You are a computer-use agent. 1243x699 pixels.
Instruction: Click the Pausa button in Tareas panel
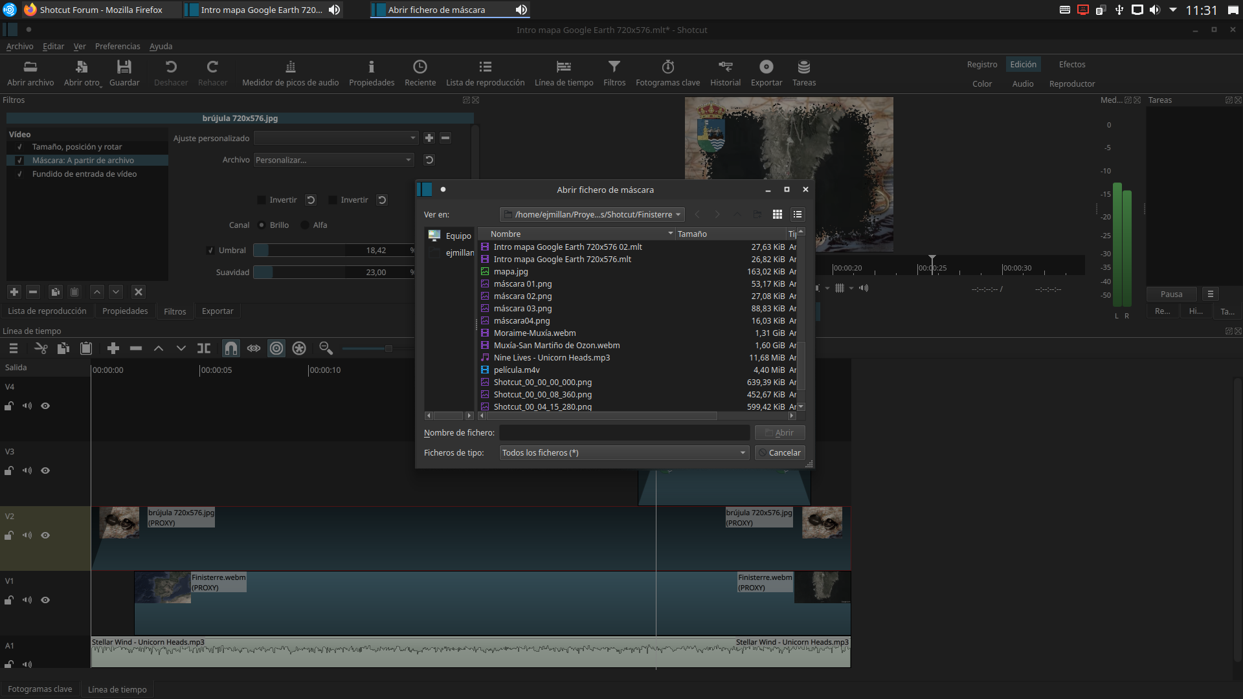[x=1171, y=294]
